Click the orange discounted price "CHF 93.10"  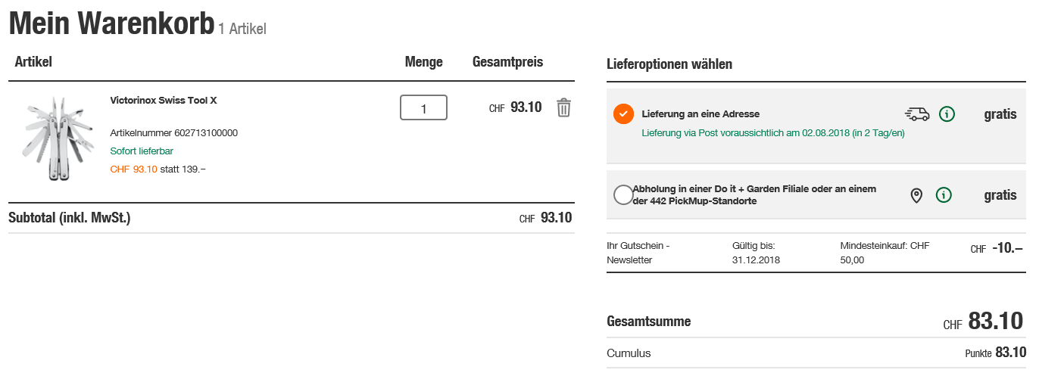point(133,169)
